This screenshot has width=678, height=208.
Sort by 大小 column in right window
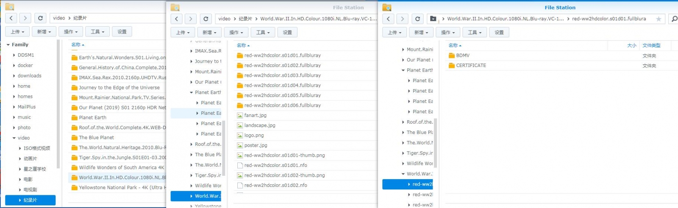pos(631,45)
